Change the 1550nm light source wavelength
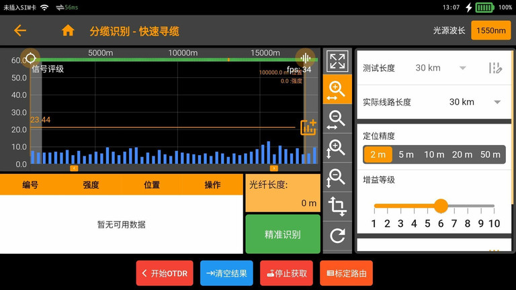The image size is (516, 290). [x=490, y=31]
